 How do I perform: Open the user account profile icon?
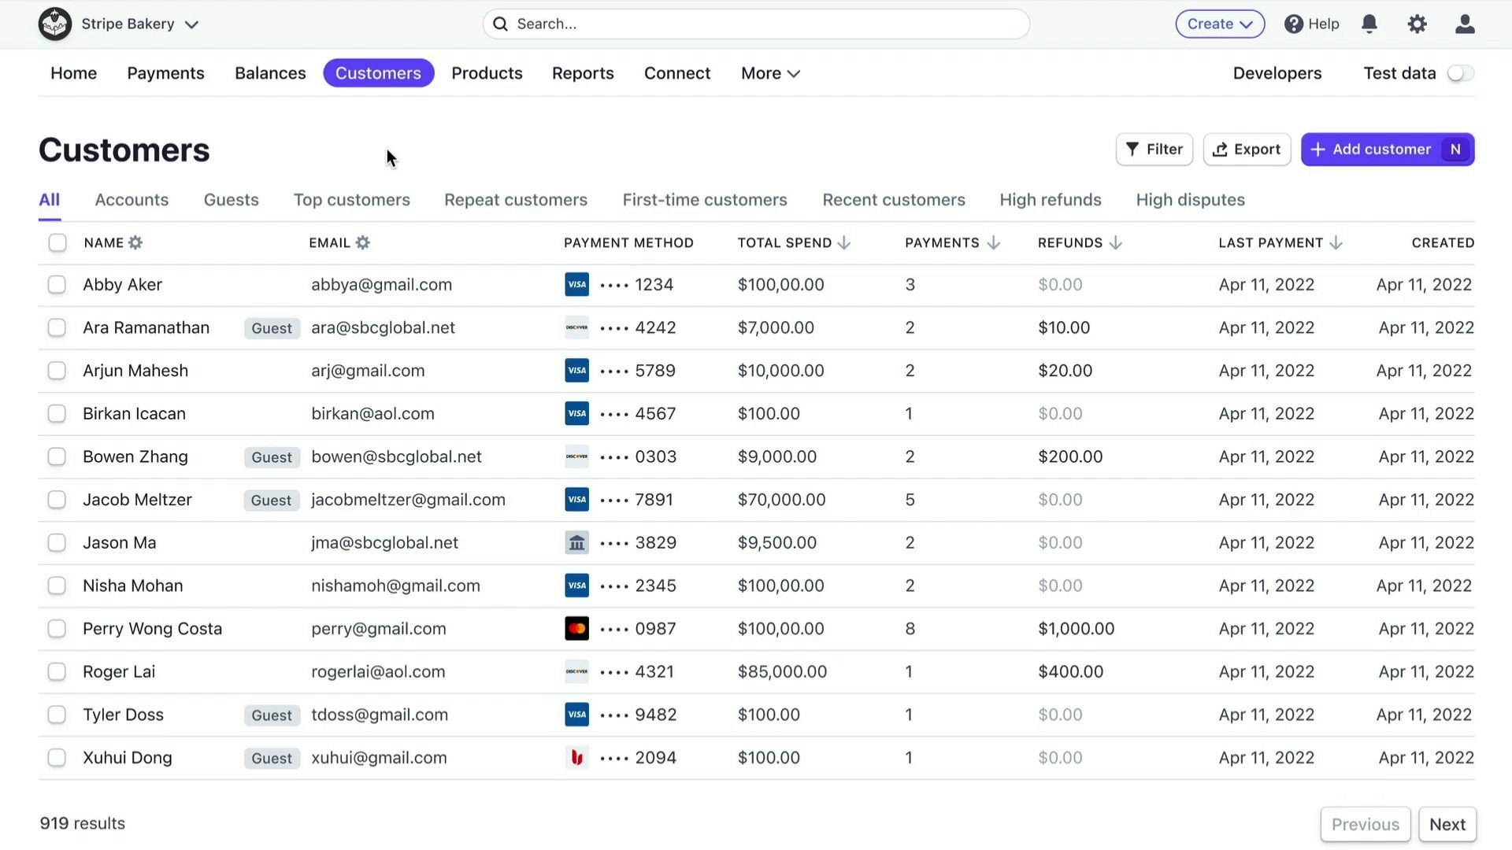point(1465,24)
